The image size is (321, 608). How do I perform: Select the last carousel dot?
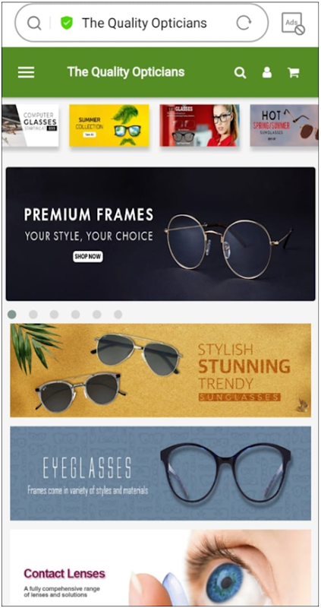click(118, 314)
